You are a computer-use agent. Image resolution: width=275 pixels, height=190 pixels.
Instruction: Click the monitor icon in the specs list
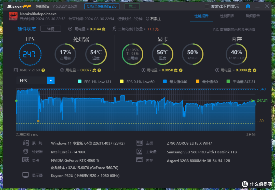26,175
